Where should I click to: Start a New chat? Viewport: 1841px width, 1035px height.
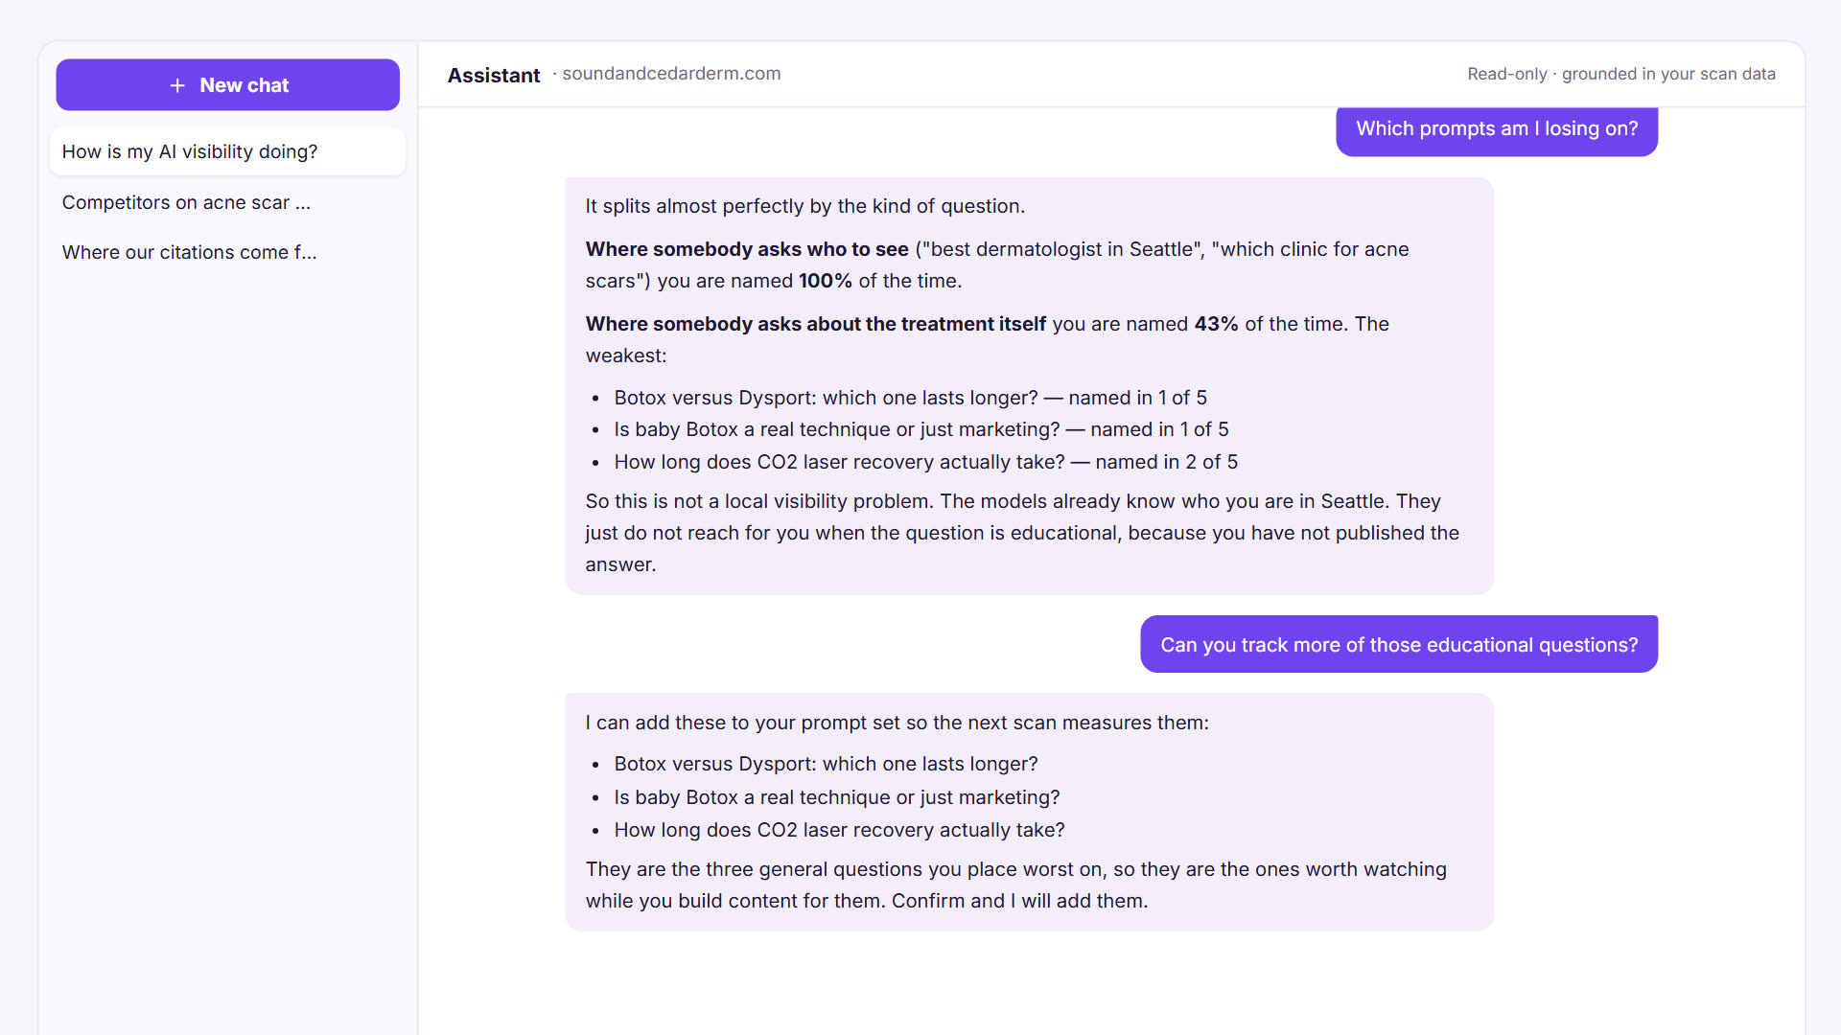click(227, 85)
